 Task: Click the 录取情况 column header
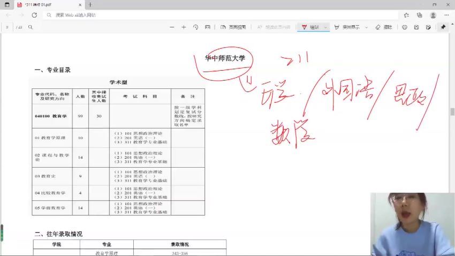(x=180, y=244)
